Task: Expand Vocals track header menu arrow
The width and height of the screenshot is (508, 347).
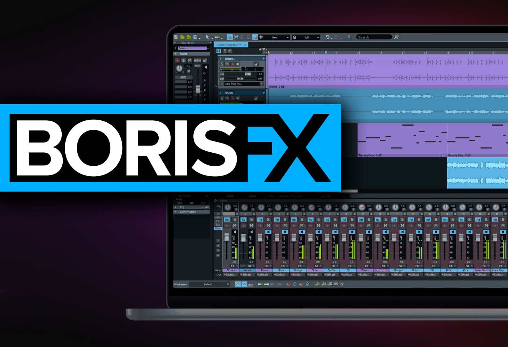Action: pos(263,93)
